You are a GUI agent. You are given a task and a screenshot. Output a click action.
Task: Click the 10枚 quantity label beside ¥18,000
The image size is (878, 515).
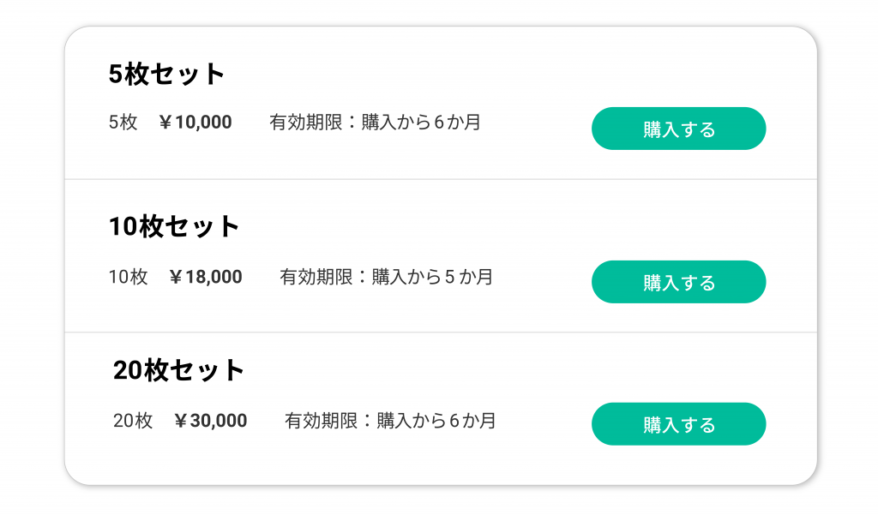pyautogui.click(x=128, y=278)
